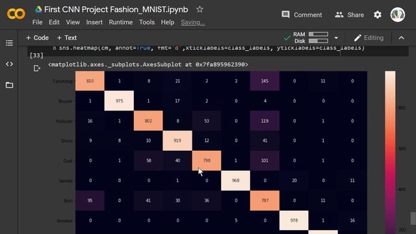Image resolution: width=416 pixels, height=234 pixels.
Task: Open the Tools menu
Action: pyautogui.click(x=147, y=22)
